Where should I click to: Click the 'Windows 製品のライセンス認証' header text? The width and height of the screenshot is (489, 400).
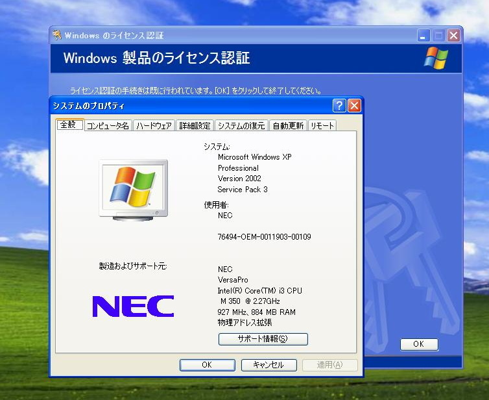pyautogui.click(x=156, y=58)
